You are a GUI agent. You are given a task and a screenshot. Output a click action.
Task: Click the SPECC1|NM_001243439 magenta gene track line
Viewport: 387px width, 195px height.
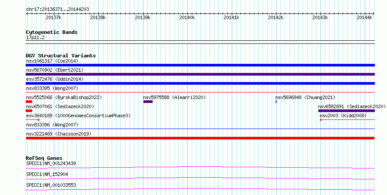200,167
